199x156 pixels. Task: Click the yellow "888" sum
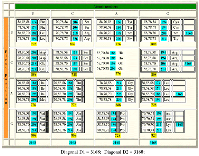[118, 105]
